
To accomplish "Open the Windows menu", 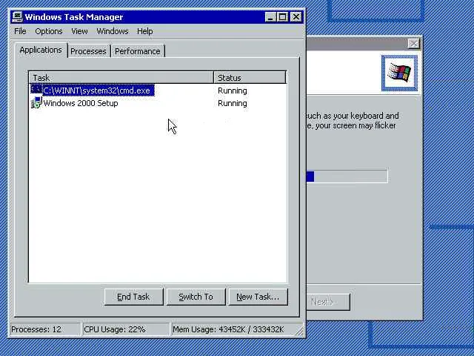I will click(x=113, y=31).
